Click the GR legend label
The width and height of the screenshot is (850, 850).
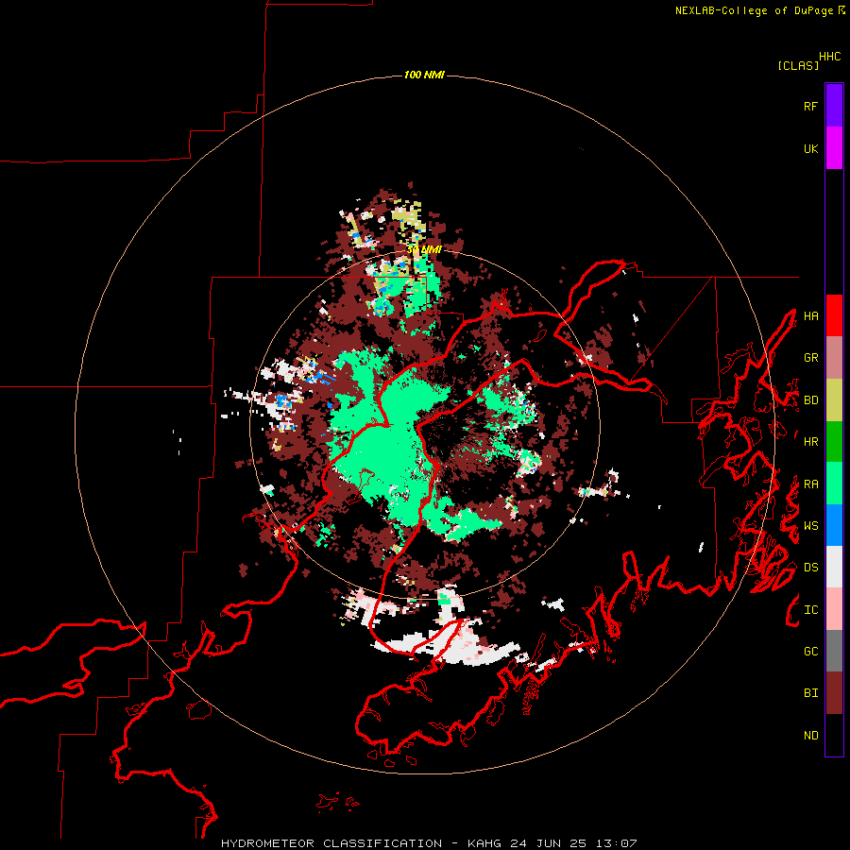tap(810, 358)
